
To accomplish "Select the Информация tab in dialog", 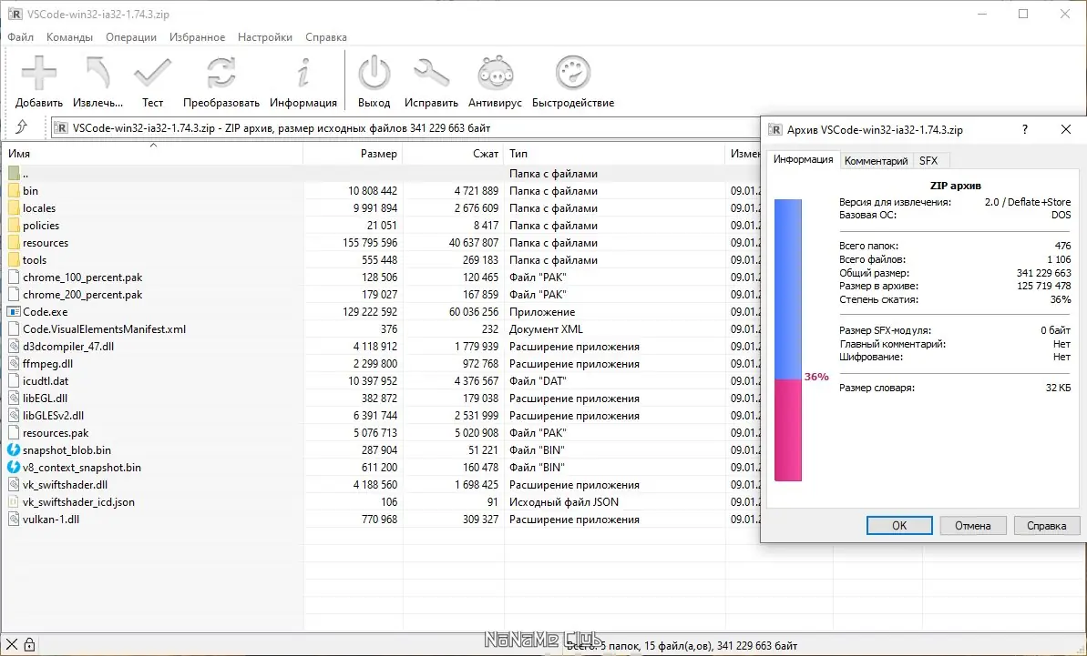I will click(803, 159).
